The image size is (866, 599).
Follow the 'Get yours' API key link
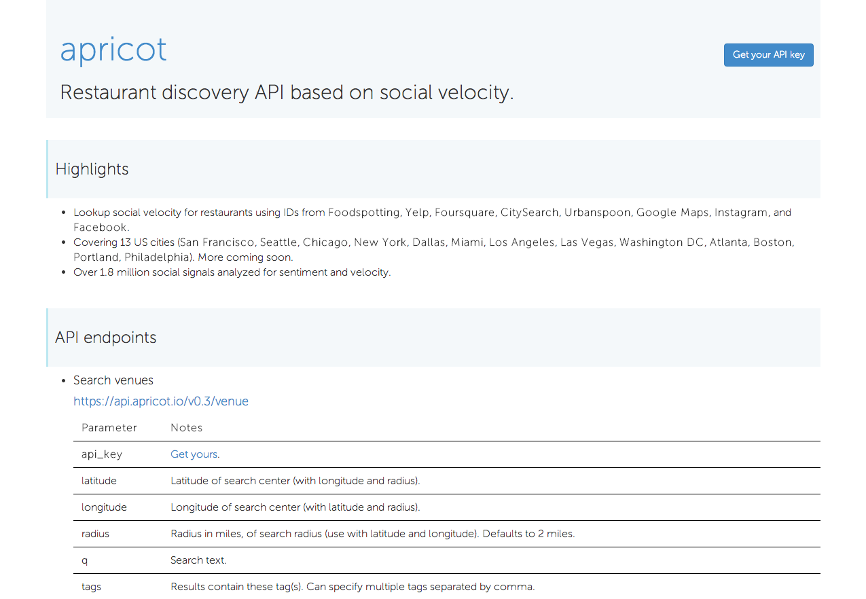194,454
